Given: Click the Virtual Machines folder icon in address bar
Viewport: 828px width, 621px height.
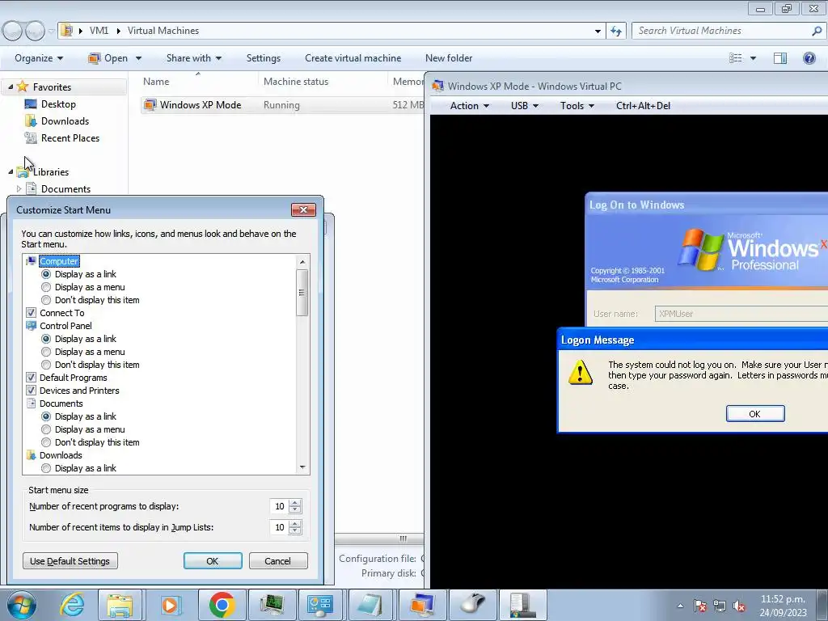Looking at the screenshot, I should point(67,31).
